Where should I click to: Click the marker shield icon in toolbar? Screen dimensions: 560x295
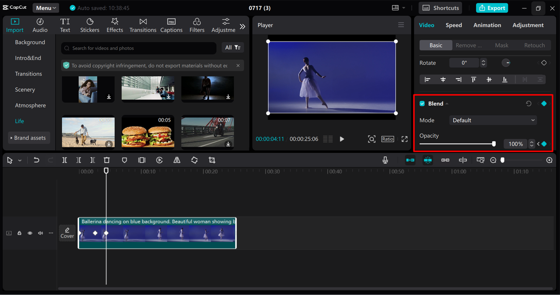124,160
